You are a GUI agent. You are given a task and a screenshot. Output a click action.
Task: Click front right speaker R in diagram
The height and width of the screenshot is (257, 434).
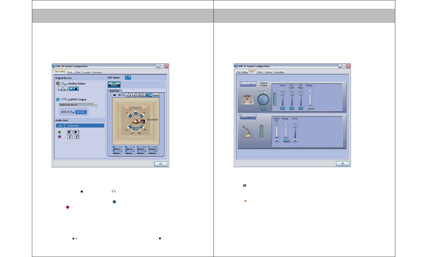point(141,116)
